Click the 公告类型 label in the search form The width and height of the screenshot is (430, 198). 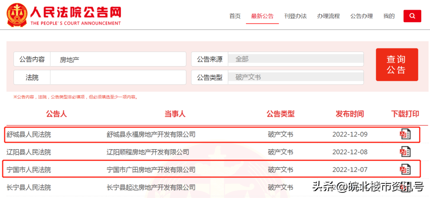(209, 77)
